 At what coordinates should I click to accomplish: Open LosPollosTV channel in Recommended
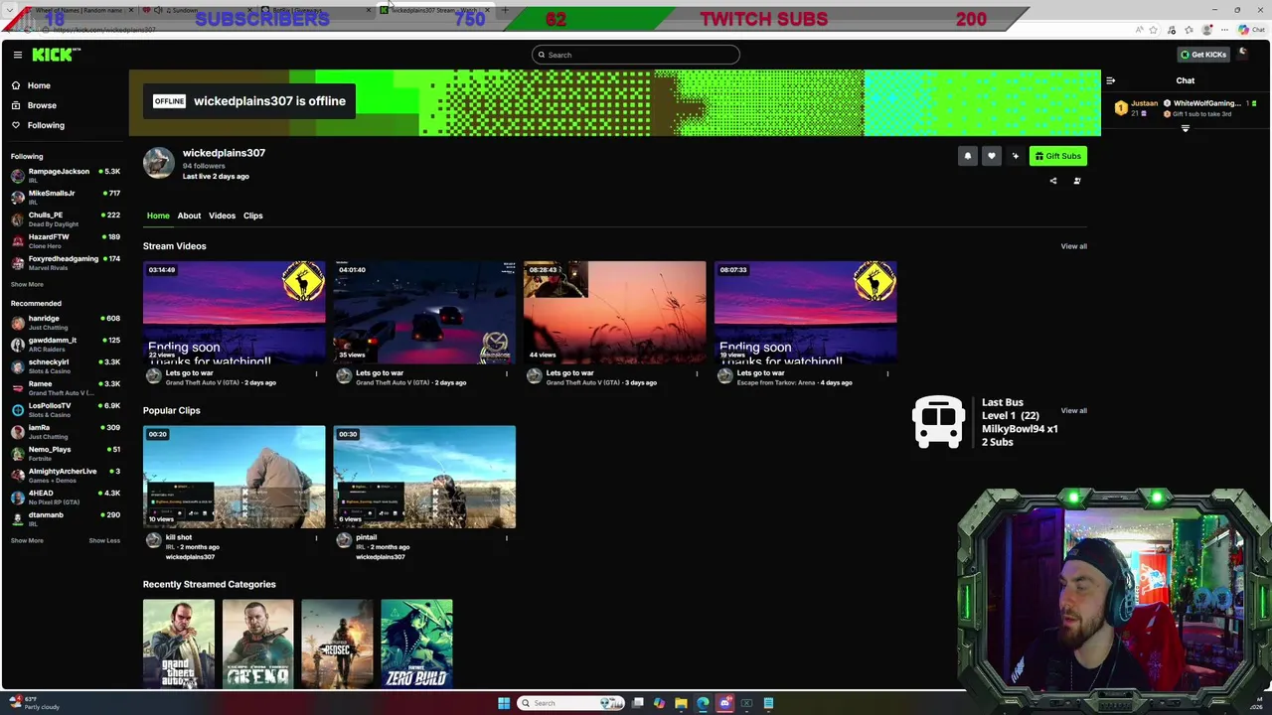[66, 409]
